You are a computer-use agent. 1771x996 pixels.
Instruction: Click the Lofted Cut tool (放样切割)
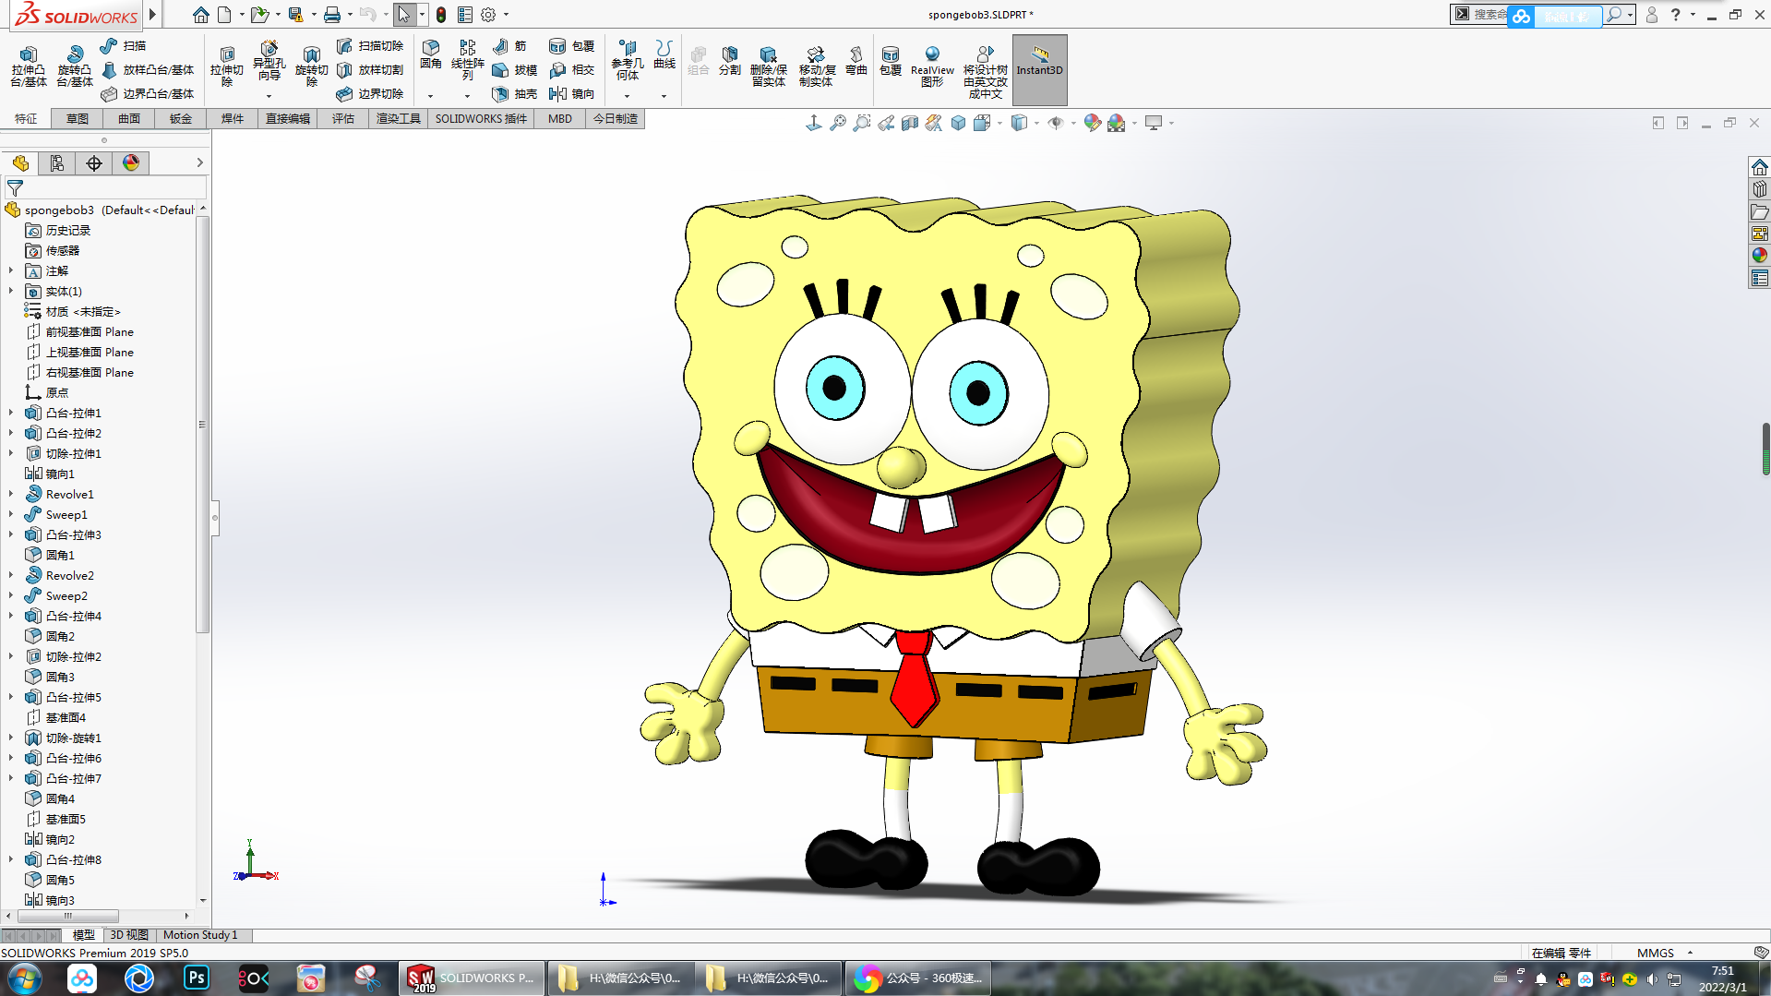point(370,69)
